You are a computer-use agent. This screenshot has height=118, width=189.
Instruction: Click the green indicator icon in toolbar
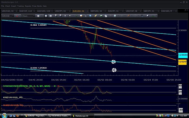coord(77,16)
